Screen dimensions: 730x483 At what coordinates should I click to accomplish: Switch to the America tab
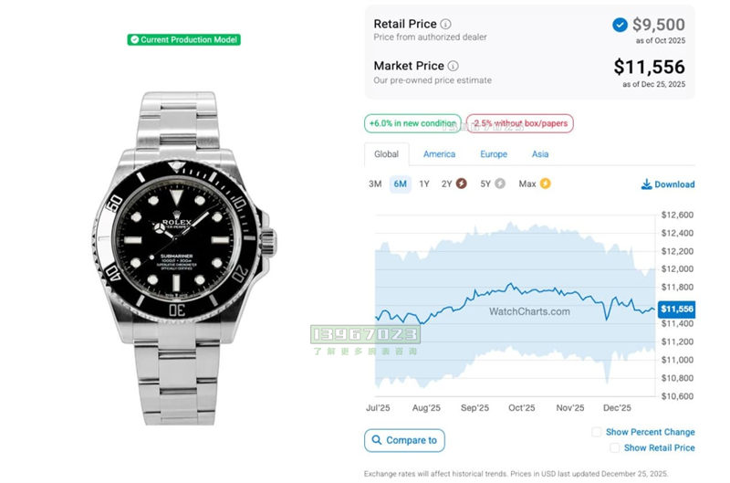pyautogui.click(x=439, y=154)
